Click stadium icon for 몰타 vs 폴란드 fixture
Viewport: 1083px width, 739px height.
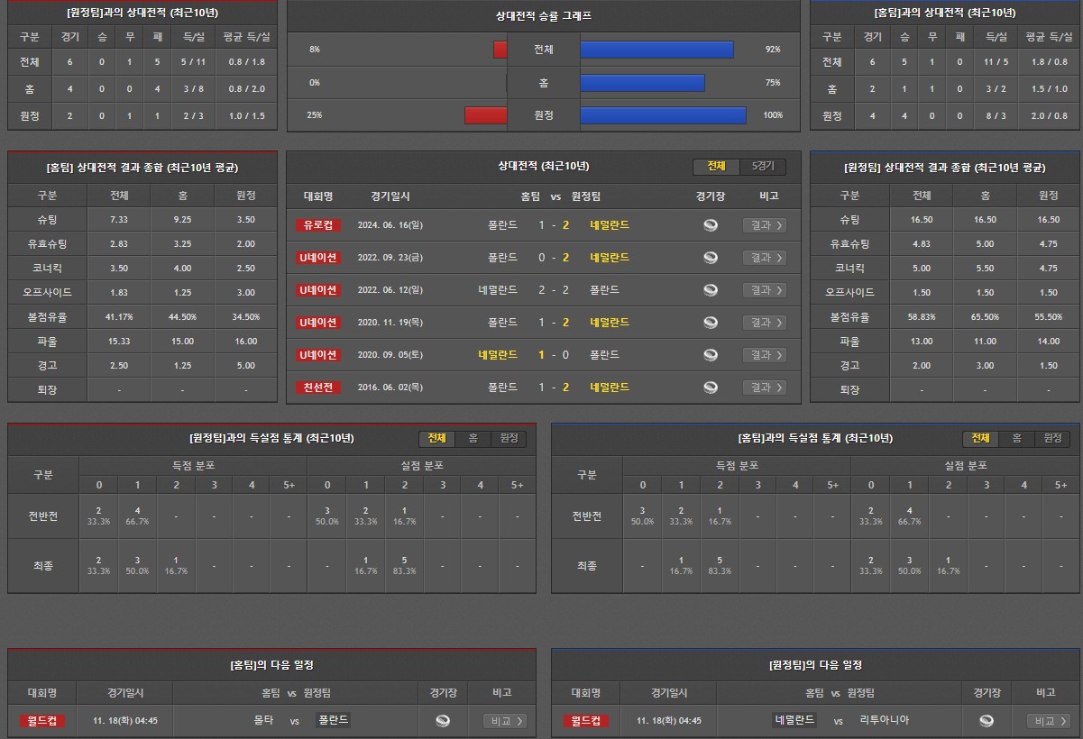[x=442, y=721]
